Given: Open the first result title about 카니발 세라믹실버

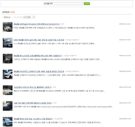Looking at the screenshot, I should click(37, 24).
